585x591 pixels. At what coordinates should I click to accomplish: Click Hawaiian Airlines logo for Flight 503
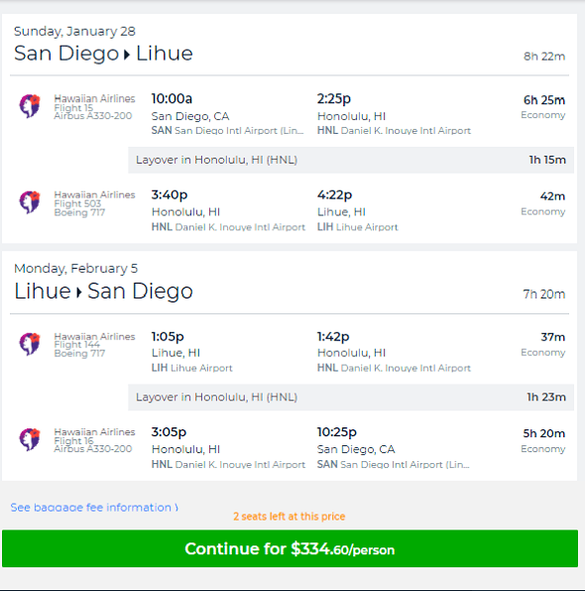click(30, 202)
